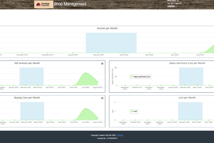Click the Creative Tech BD logo
Screen dimensions: 214x143
pyautogui.click(x=44, y=4)
